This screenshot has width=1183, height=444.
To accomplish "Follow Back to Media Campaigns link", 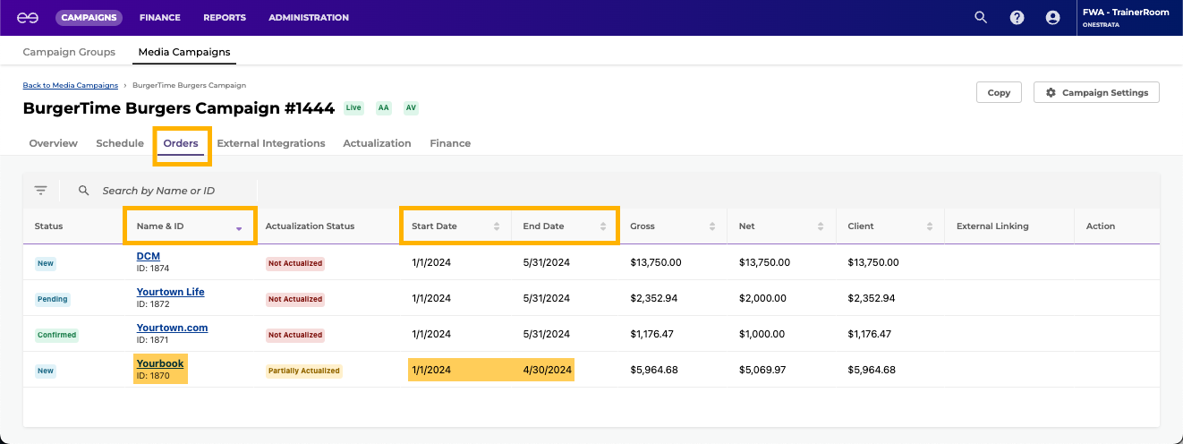I will click(70, 85).
